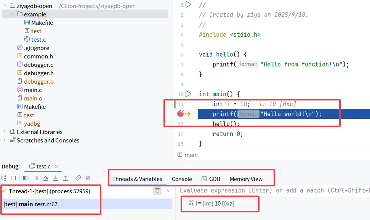Viewport: 370px width, 220px height.
Task: Click void hello() function declaration
Action: tap(223, 54)
